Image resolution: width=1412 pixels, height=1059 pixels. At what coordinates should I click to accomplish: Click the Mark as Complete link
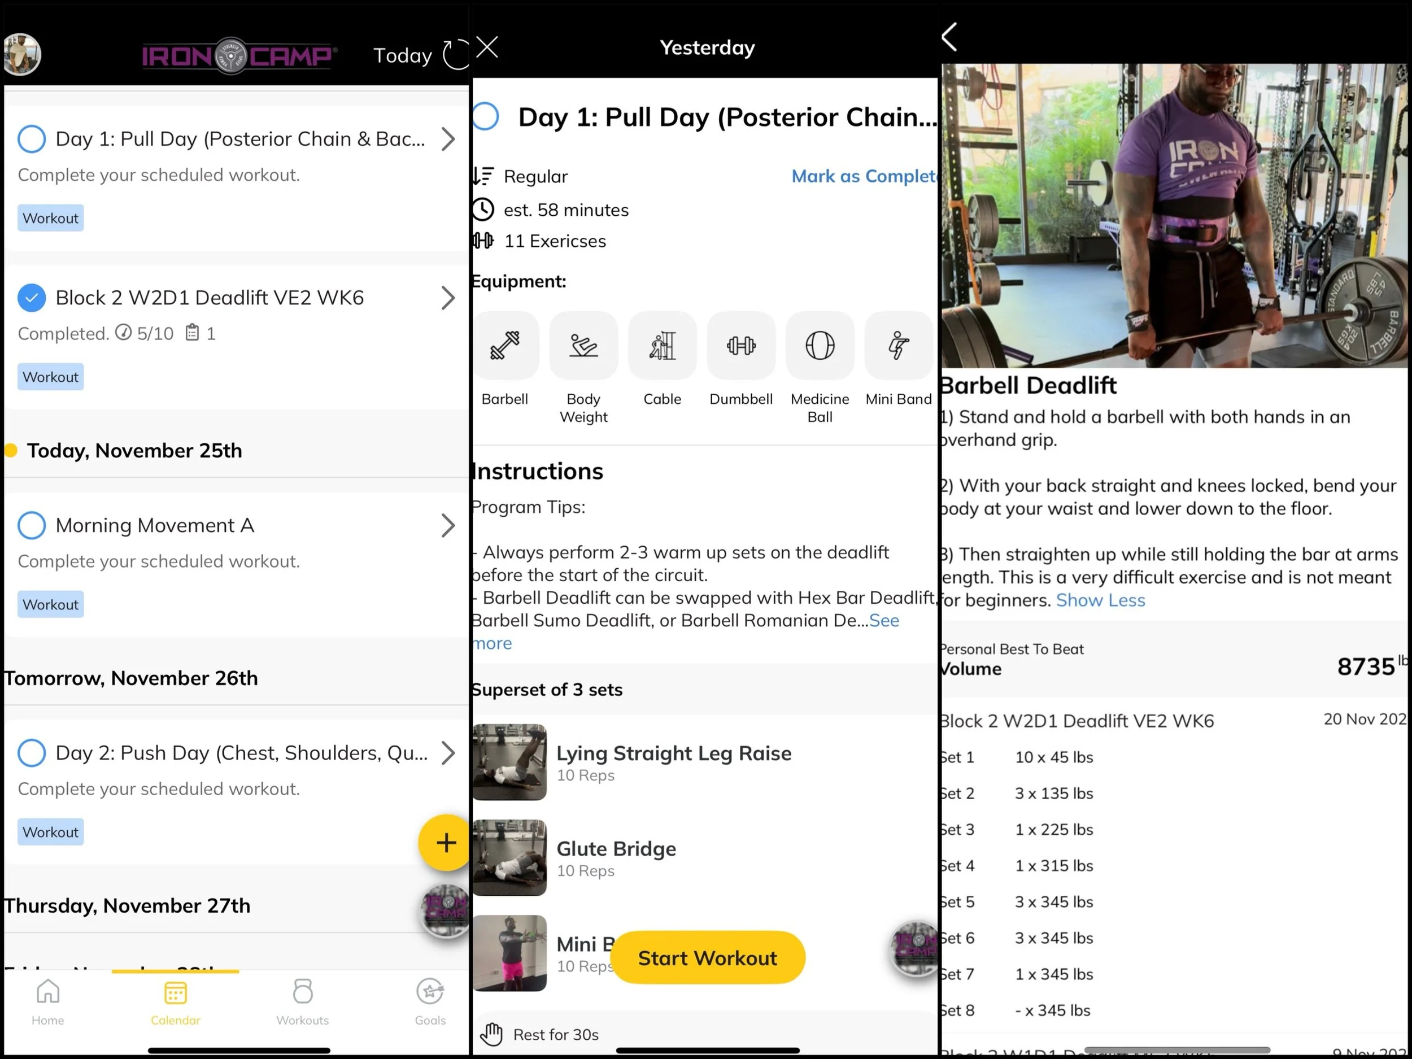click(864, 176)
